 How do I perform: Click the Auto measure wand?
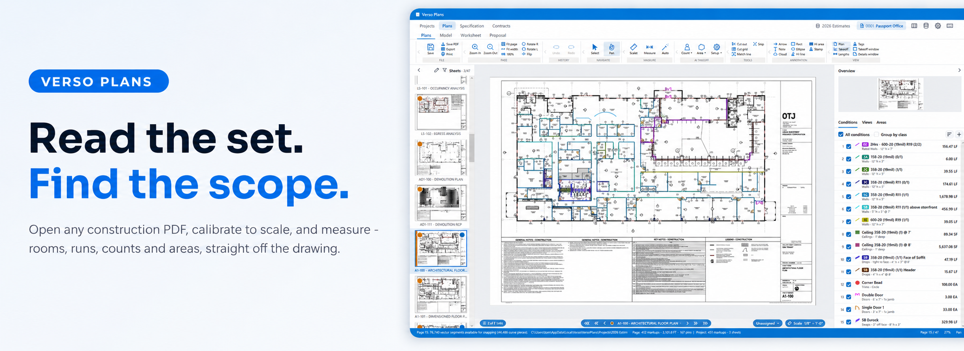(x=665, y=49)
